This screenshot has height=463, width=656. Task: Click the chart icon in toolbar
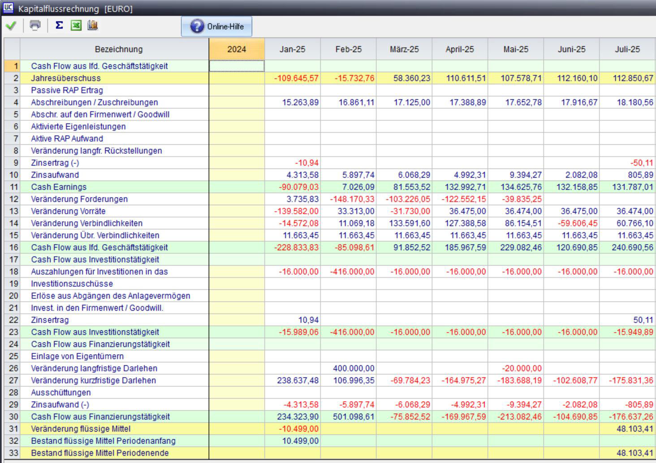tap(92, 26)
